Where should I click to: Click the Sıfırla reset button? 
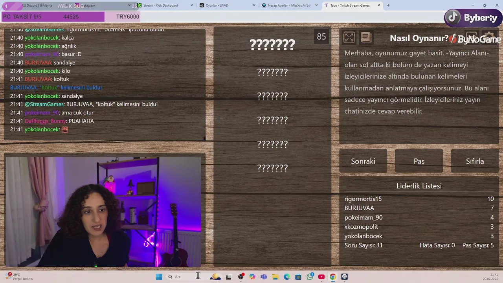[x=475, y=161]
